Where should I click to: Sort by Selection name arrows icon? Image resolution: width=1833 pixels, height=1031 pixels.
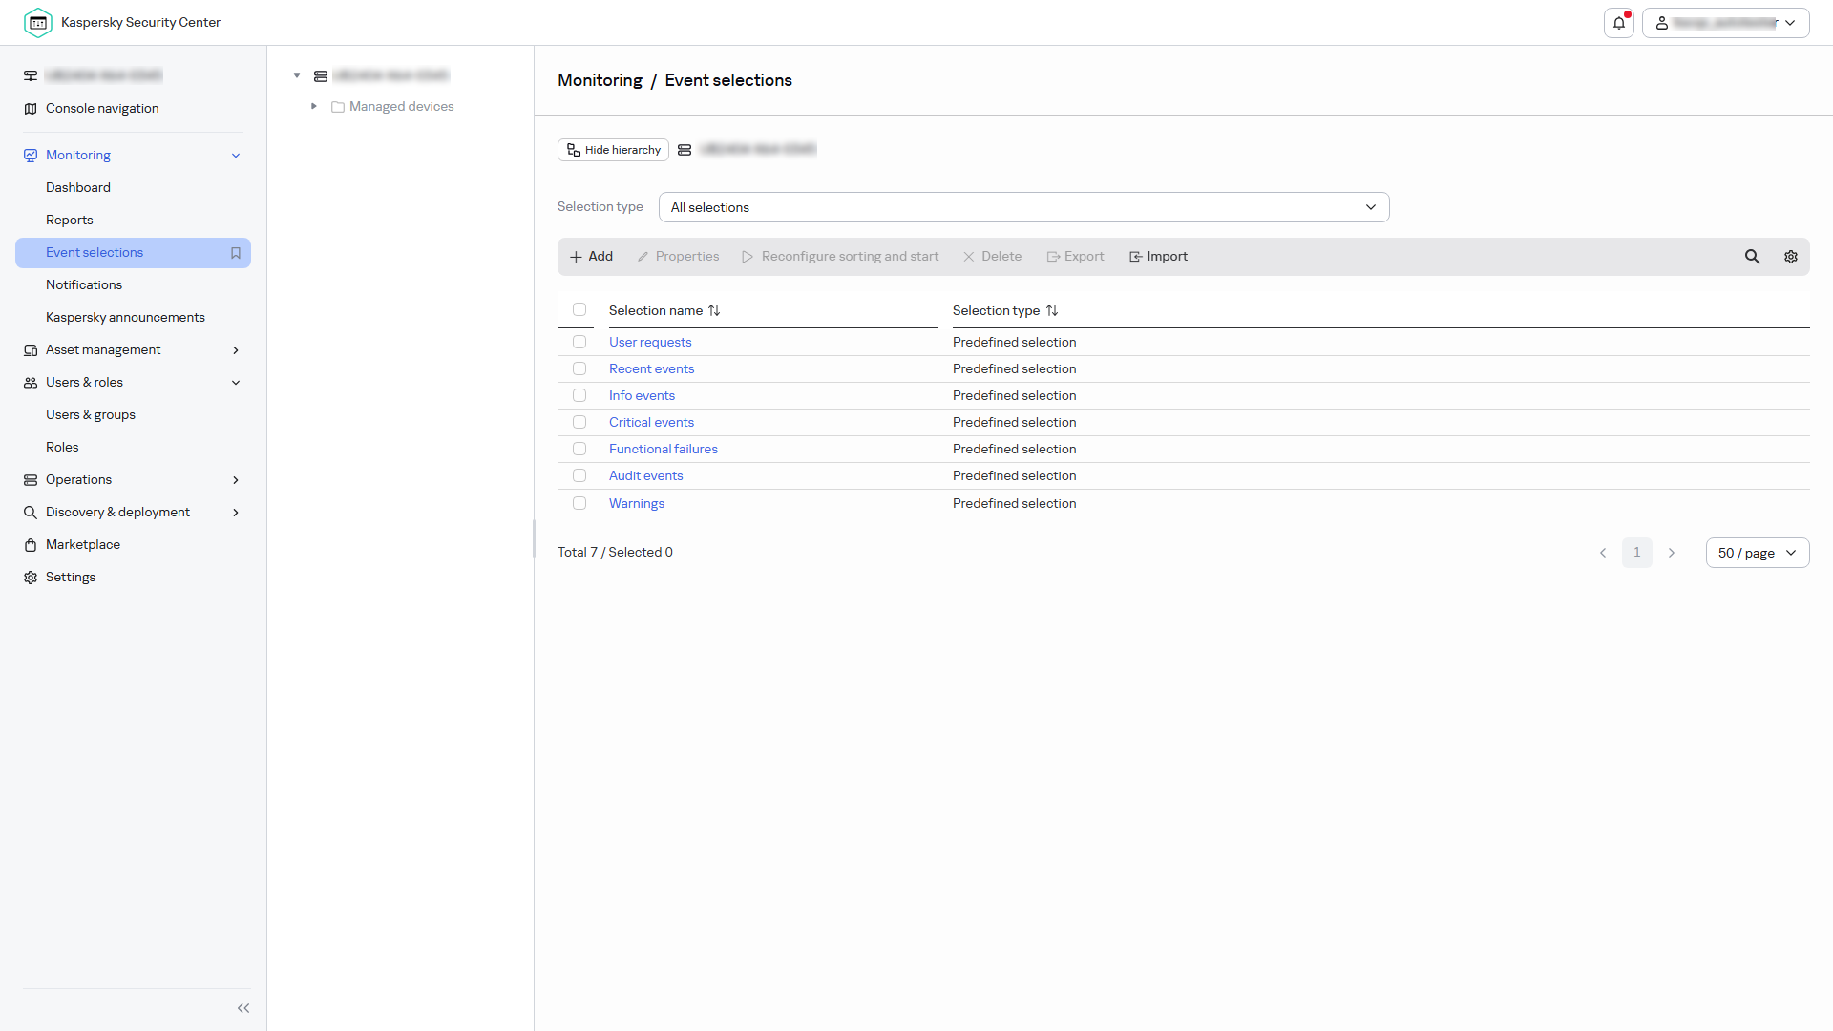[714, 310]
